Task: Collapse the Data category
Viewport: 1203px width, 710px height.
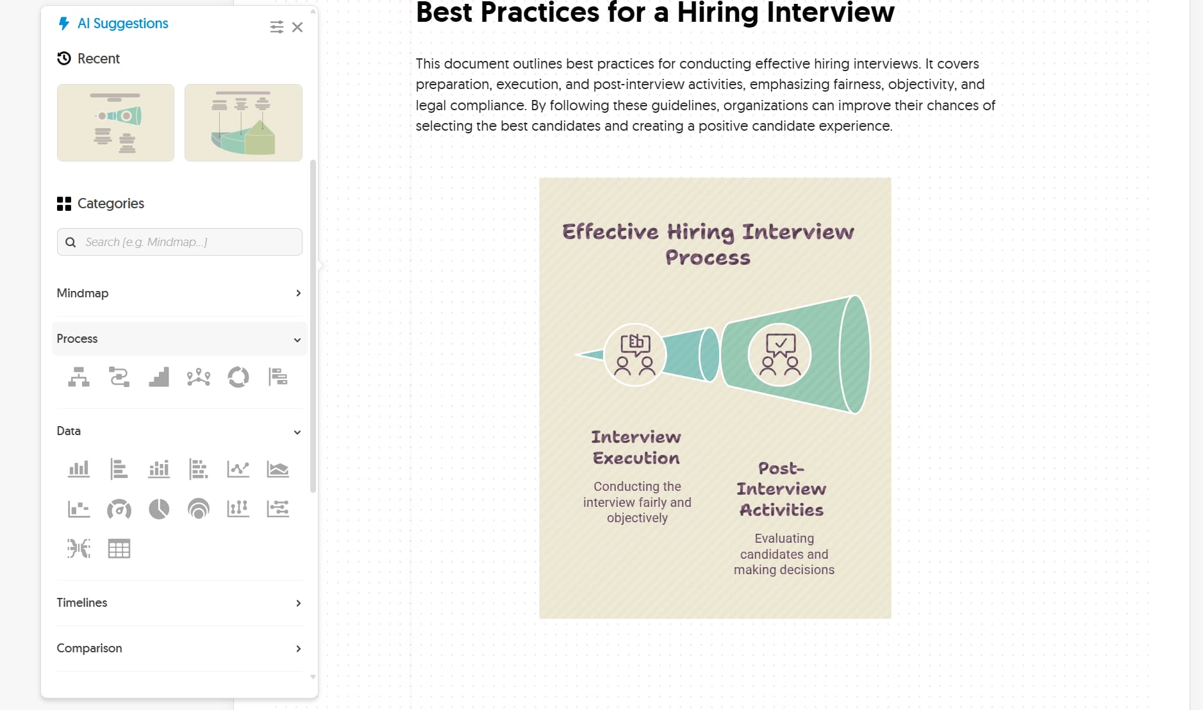Action: (x=179, y=431)
